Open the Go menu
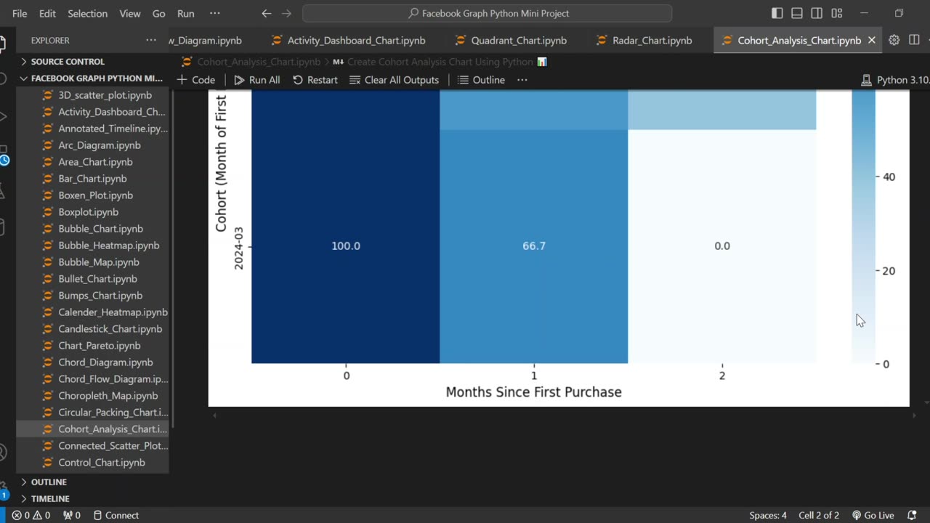 159,13
